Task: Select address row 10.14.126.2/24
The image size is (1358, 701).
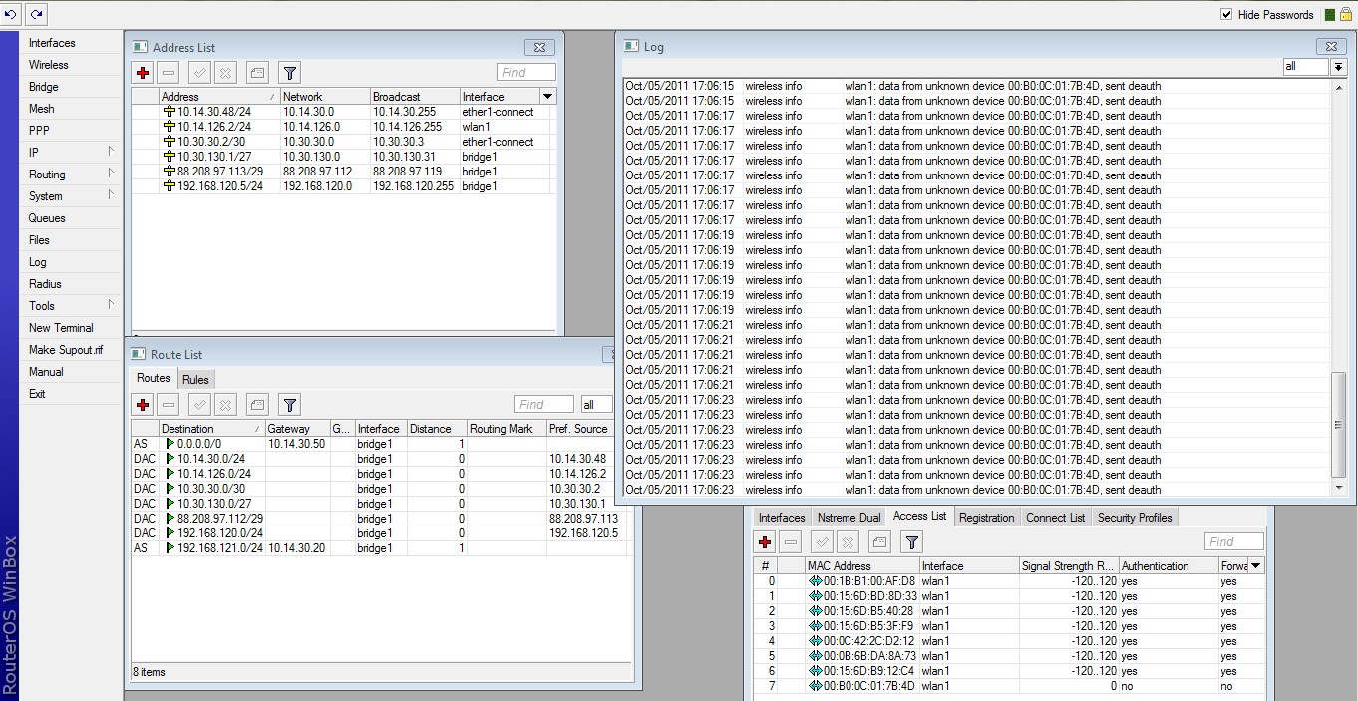Action: (x=344, y=127)
